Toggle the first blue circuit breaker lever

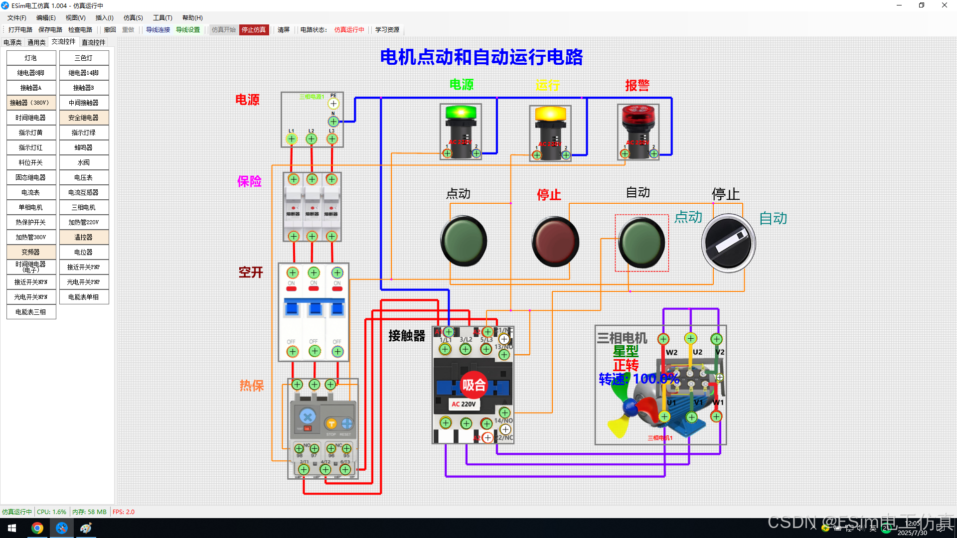click(x=292, y=309)
